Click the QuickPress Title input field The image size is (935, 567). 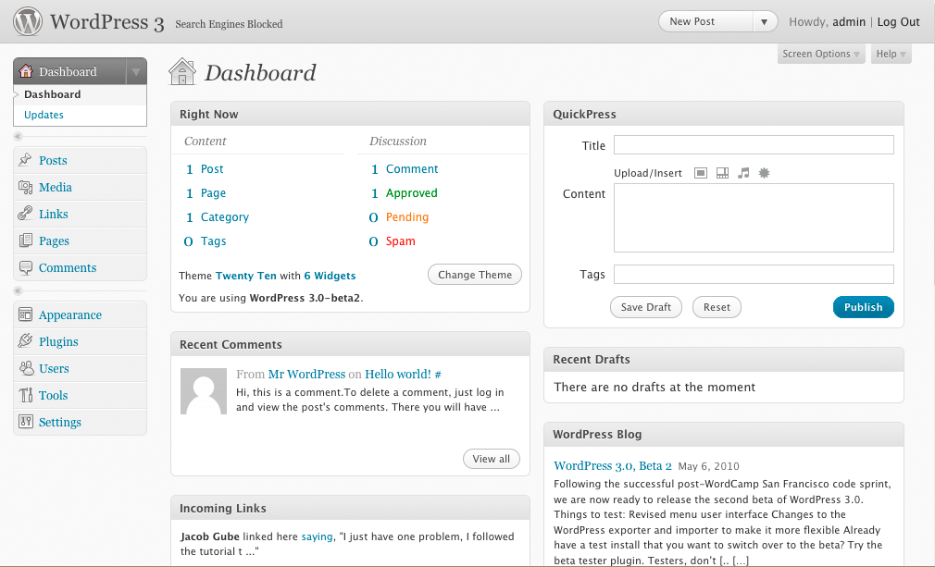tap(753, 145)
